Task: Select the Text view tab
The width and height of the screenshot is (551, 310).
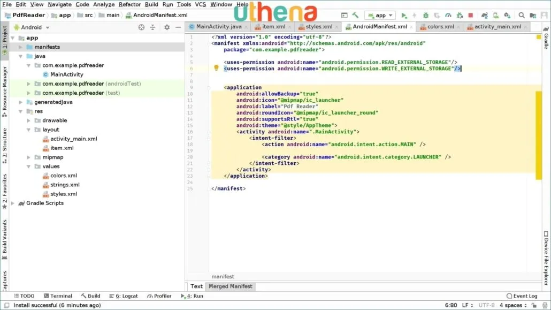Action: click(196, 286)
